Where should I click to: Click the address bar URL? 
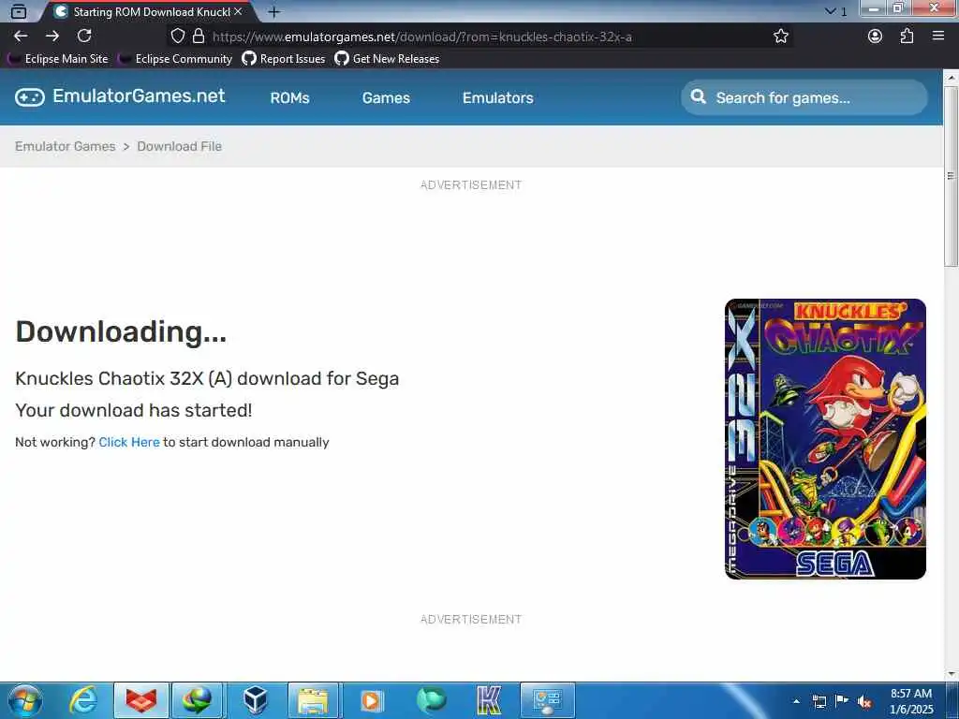pos(422,37)
